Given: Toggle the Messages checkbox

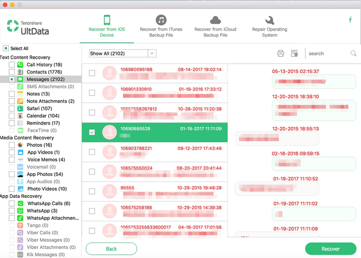Looking at the screenshot, I should click(x=12, y=79).
